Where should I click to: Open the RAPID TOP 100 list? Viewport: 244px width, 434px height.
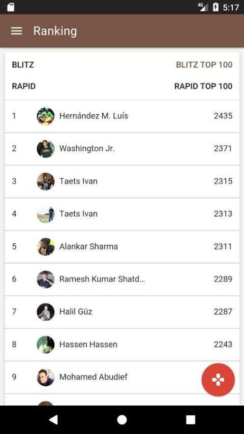coord(203,86)
